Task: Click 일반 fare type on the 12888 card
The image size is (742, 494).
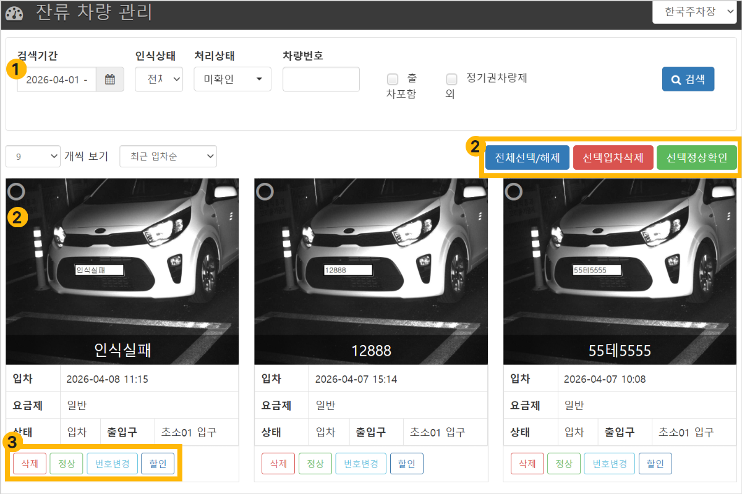Action: [325, 406]
